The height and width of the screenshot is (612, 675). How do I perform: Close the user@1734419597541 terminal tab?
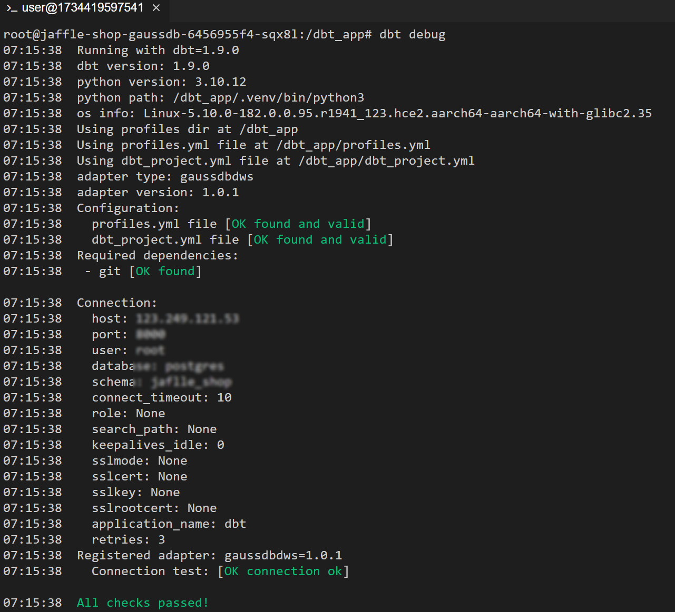156,8
